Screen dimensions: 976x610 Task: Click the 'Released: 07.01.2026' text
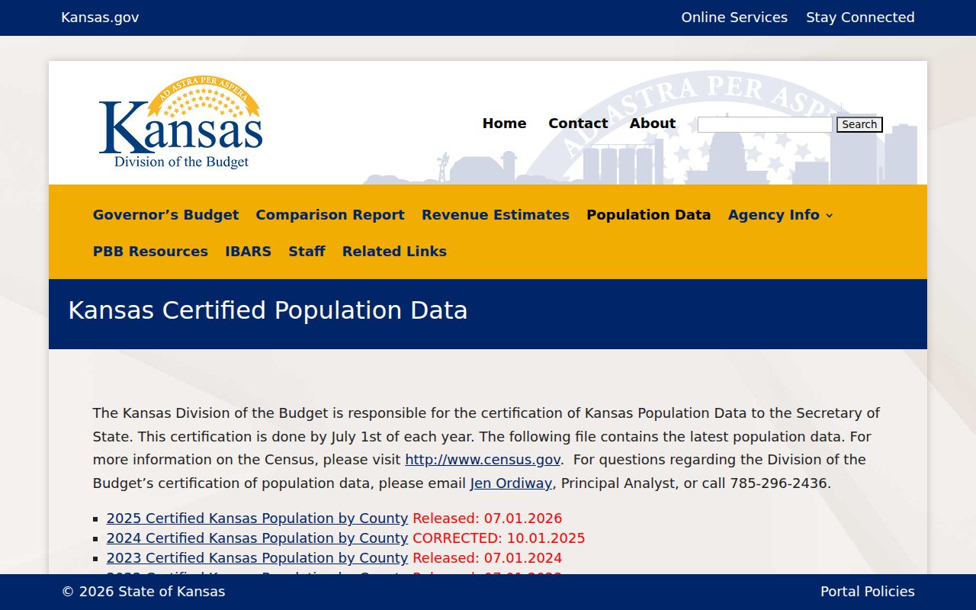point(487,518)
